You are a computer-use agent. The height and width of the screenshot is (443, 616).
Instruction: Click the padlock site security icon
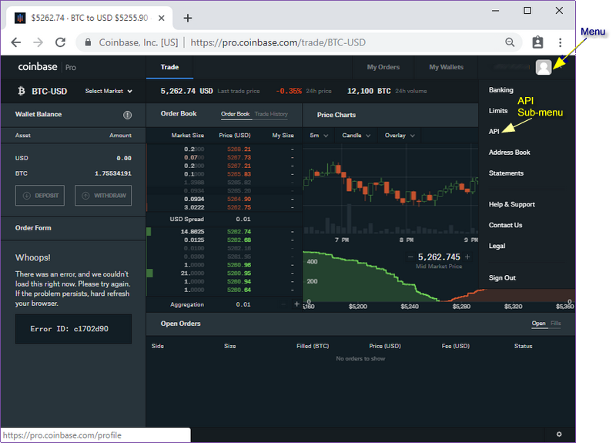(x=88, y=42)
